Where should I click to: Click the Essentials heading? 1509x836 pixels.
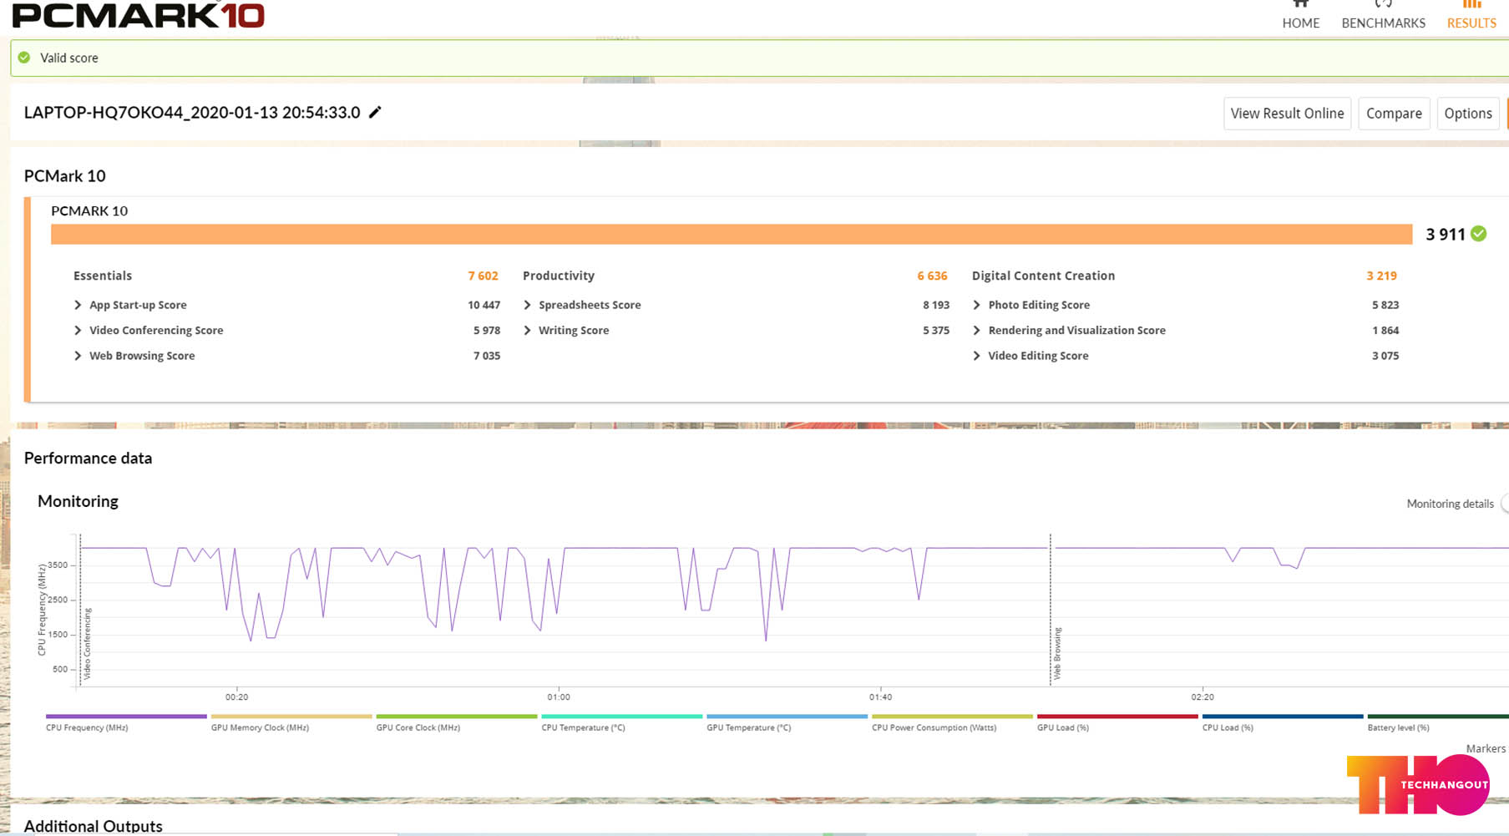103,276
